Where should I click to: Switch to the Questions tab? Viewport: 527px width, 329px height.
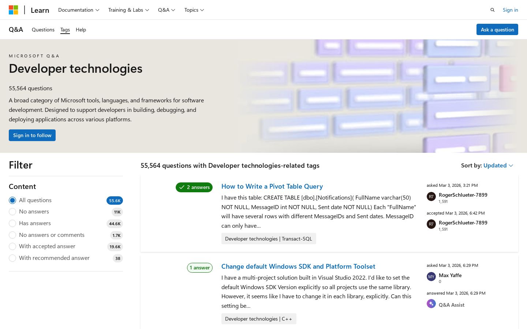point(43,30)
